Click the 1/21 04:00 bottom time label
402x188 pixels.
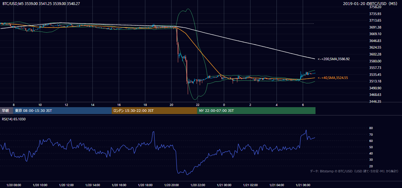click(276, 185)
